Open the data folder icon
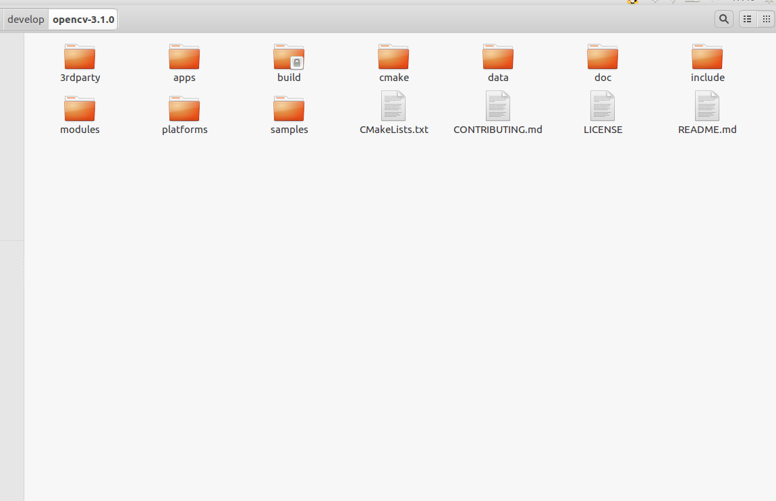Viewport: 776px width, 501px height. pos(498,57)
